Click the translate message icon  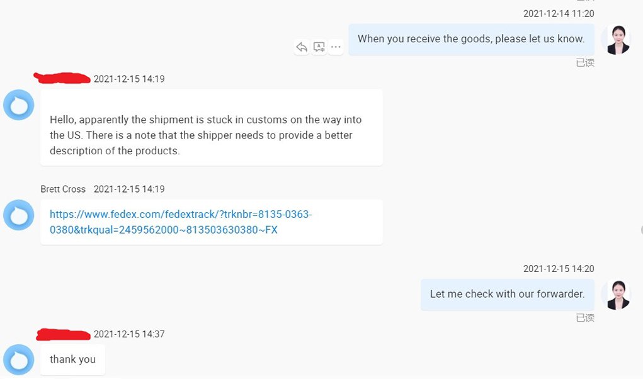pos(319,47)
